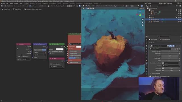Image resolution: width=182 pixels, height=102 pixels.
Task: Open the Window menu
Action: 16,3
